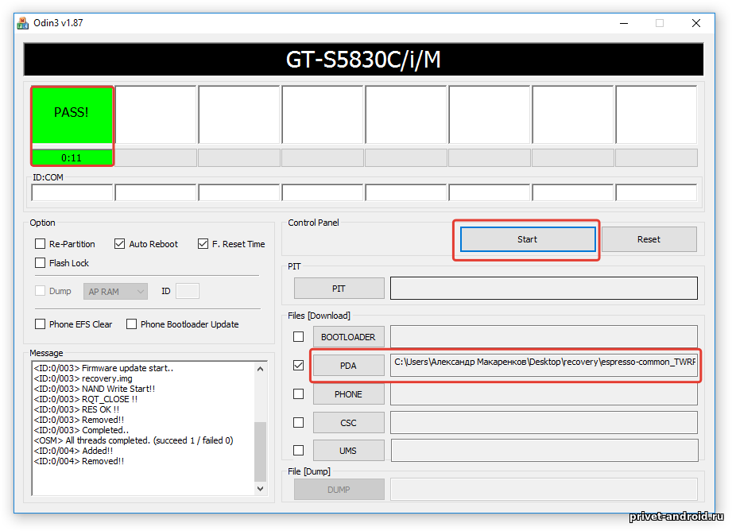Enable the Flash Lock checkbox
The height and width of the screenshot is (531, 732).
41,263
